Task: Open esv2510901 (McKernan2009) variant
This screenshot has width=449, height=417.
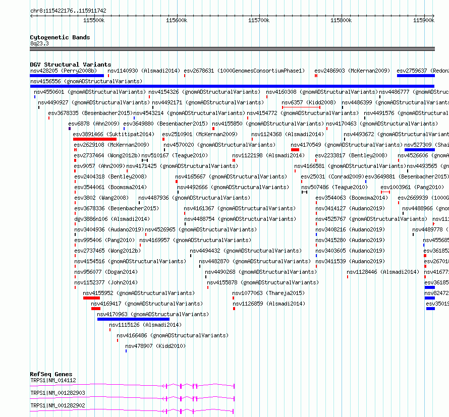Action: point(200,134)
